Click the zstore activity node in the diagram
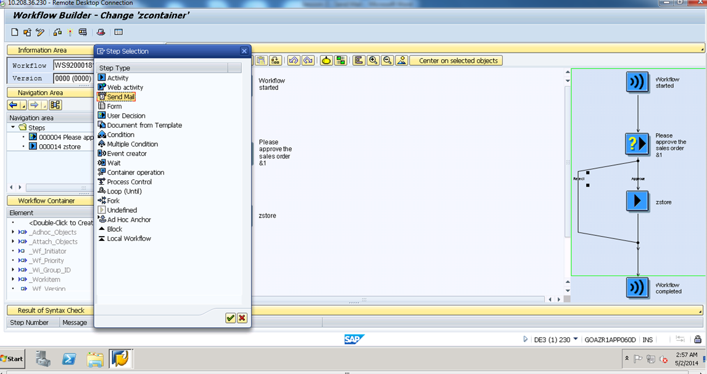 pos(637,200)
